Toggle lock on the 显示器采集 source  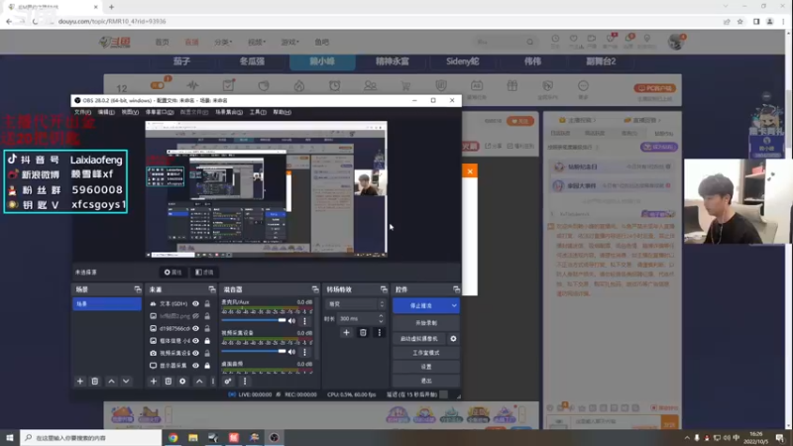207,365
